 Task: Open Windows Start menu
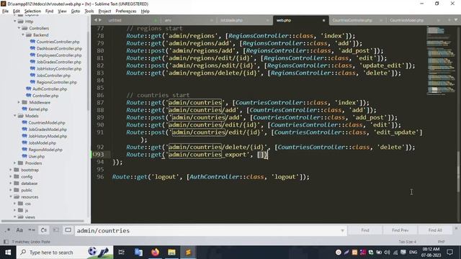coord(8,253)
